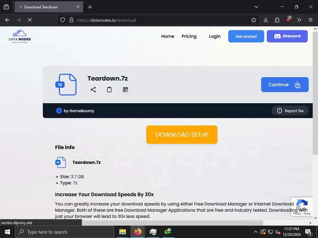Click the Type: 7z text
Viewport: 318px width, 238px height.
tap(69, 183)
